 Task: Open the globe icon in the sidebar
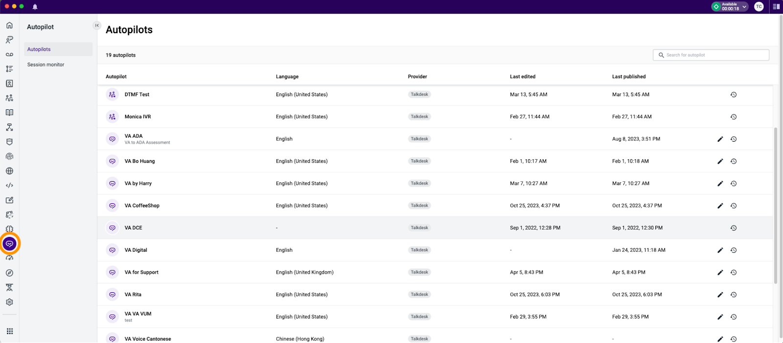[9, 171]
